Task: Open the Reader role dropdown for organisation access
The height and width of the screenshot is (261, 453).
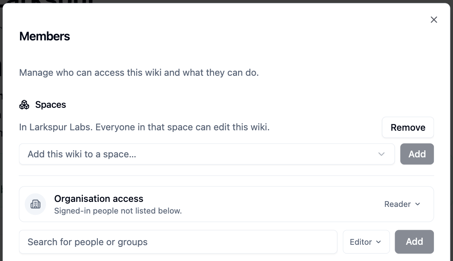Action: 402,204
